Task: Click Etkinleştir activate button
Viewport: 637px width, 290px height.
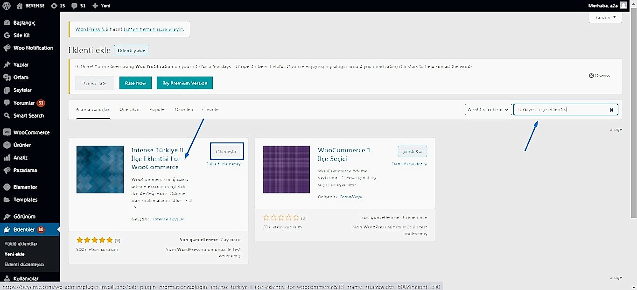Action: [227, 152]
